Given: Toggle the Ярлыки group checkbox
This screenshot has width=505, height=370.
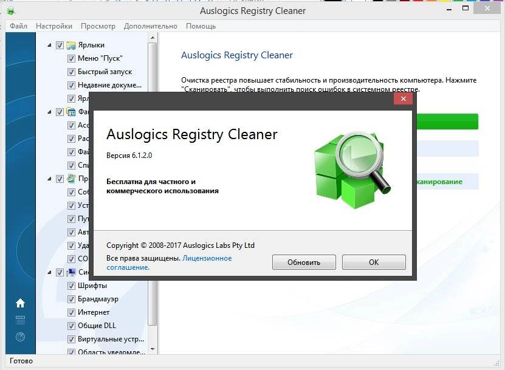Looking at the screenshot, I should click(60, 45).
